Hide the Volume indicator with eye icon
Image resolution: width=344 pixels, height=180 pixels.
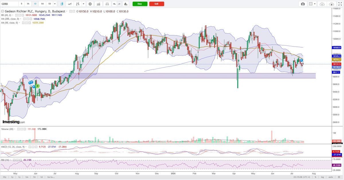pos(18,129)
